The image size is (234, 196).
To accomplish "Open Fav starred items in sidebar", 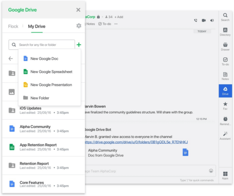I will pos(225,106).
